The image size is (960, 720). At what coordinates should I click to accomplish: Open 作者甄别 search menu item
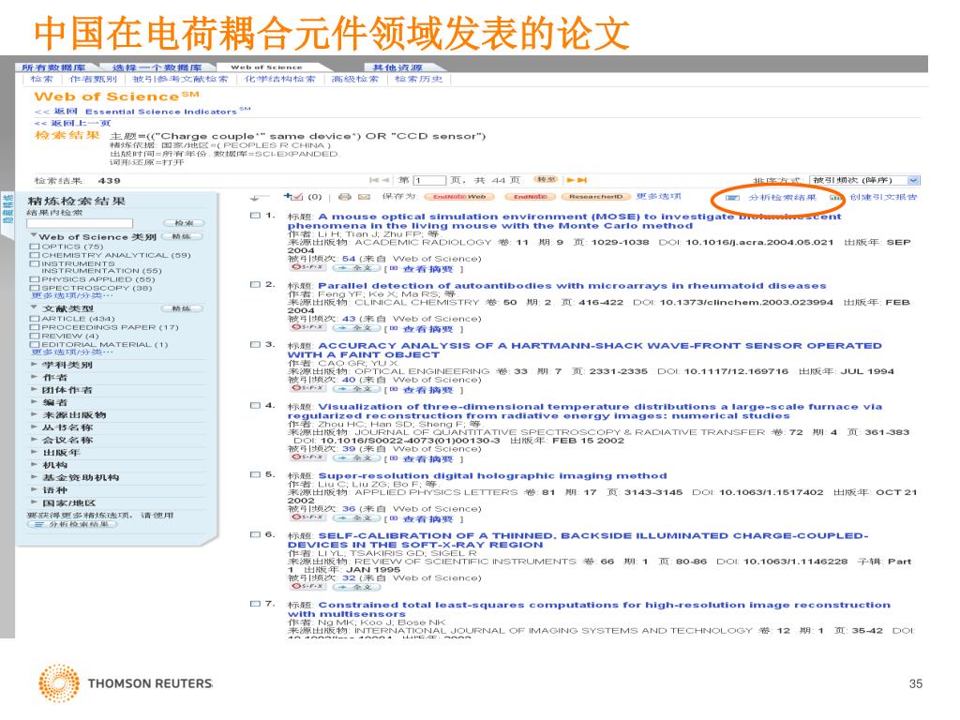click(93, 79)
